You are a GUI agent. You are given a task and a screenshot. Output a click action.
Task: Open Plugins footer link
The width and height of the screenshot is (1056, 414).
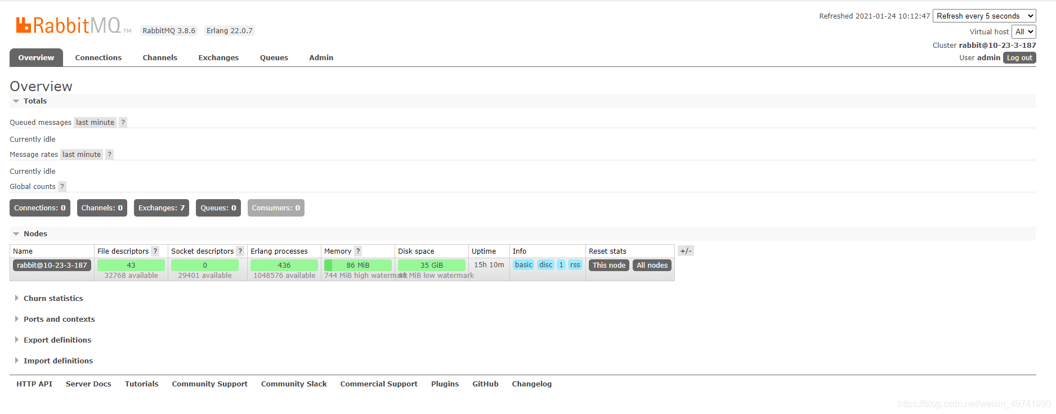click(x=445, y=384)
